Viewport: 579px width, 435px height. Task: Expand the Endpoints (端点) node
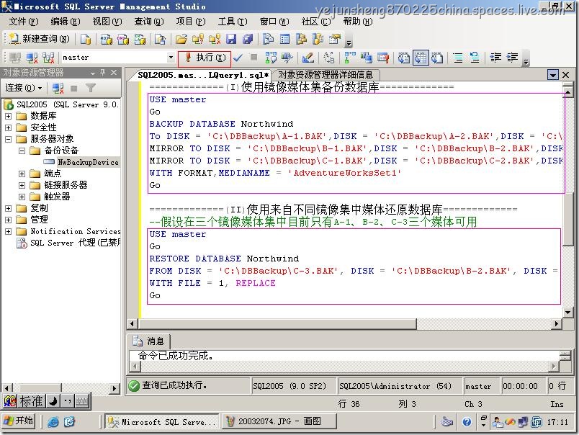coord(22,174)
